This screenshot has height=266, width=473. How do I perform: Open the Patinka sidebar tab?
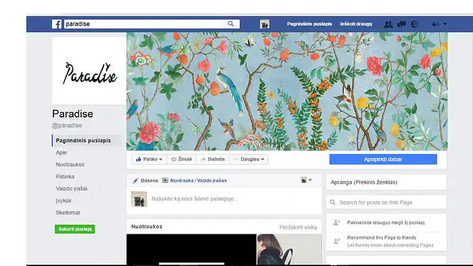(65, 176)
